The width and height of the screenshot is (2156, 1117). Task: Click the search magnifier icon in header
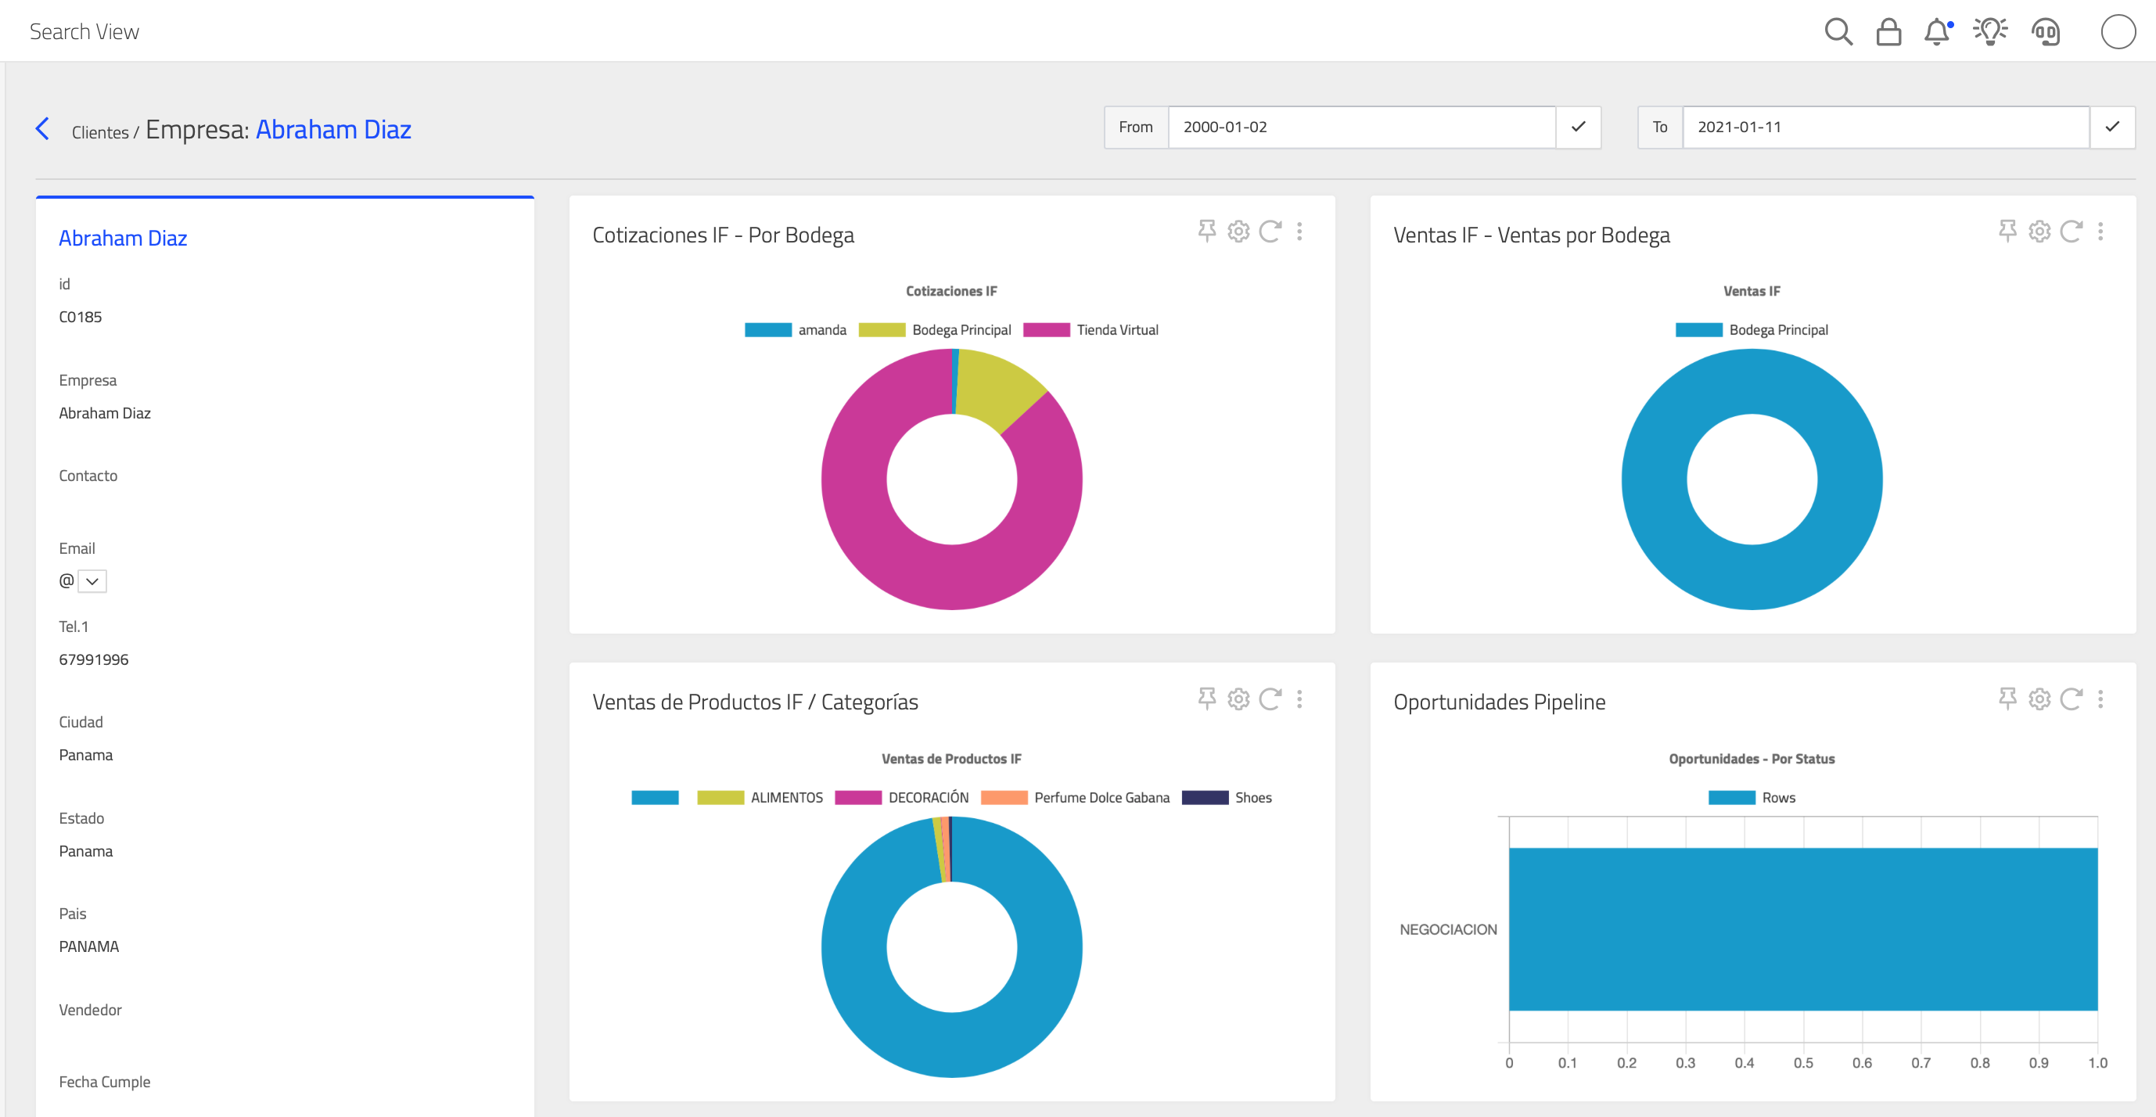coord(1838,32)
